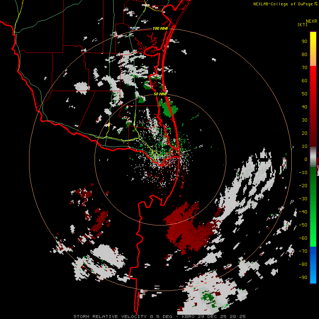The height and width of the screenshot is (319, 319).
Task: Select the -80 knot scale label
Action: coord(303,264)
